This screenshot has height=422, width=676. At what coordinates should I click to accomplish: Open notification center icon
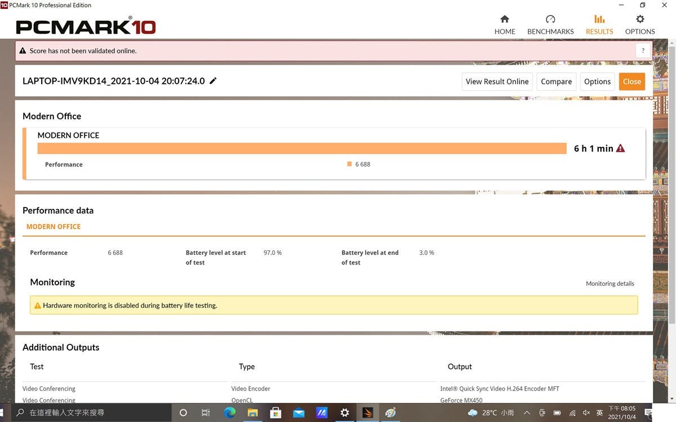coord(648,412)
